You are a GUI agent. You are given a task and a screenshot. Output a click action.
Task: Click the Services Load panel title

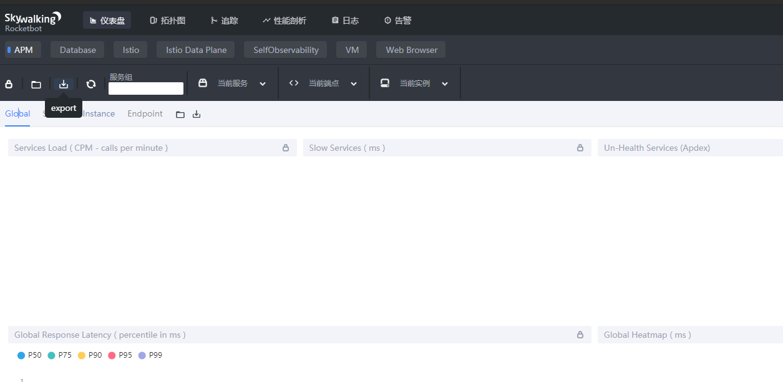[91, 148]
